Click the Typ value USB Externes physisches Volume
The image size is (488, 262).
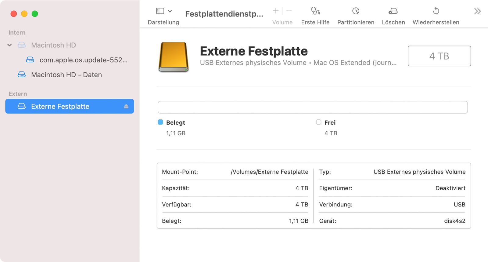pyautogui.click(x=419, y=172)
